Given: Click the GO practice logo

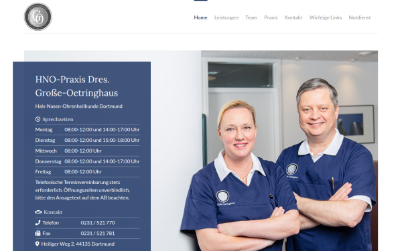Looking at the screenshot, I should tap(38, 17).
